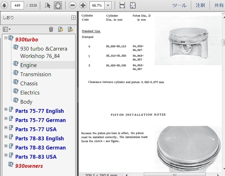Viewport: 225px width, 176px height.
Task: Delete selected bookmark trash icon
Action: 51,29
